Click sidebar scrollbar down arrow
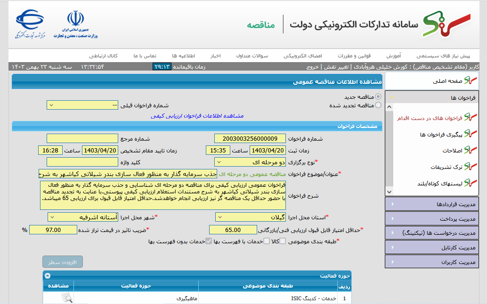Image resolution: width=487 pixels, height=304 pixels. coord(389,192)
